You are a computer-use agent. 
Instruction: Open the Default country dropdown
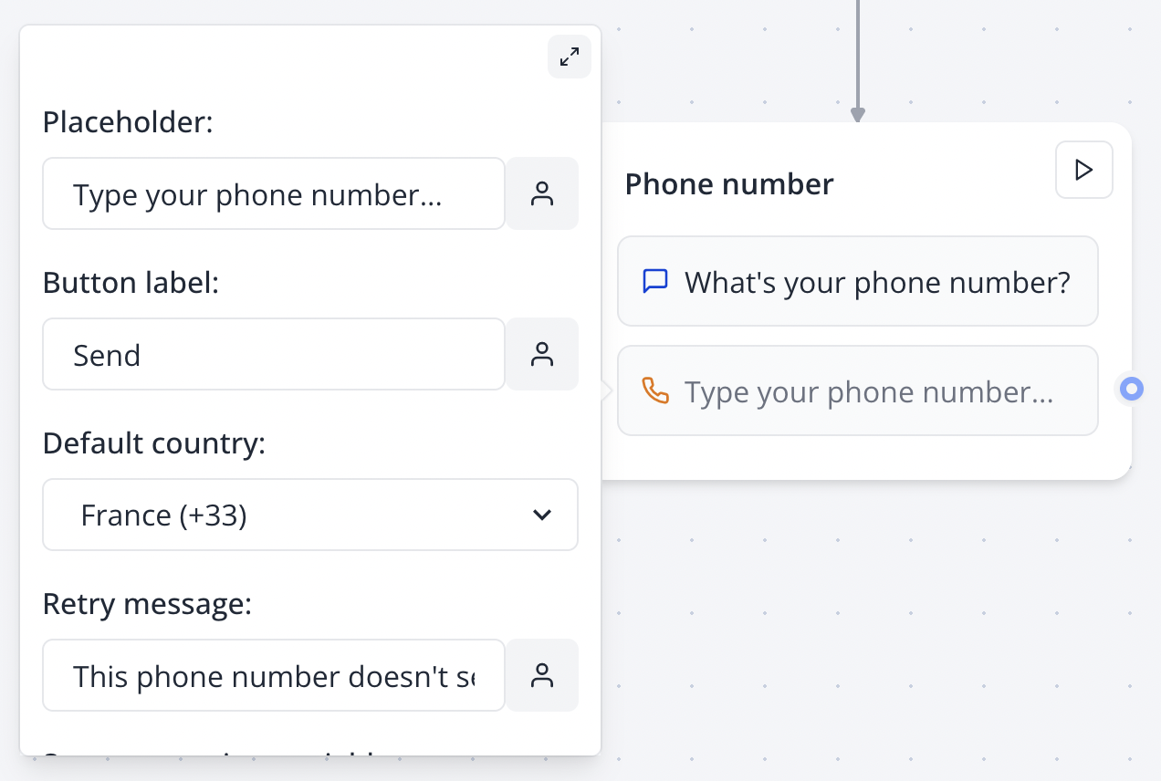click(310, 515)
